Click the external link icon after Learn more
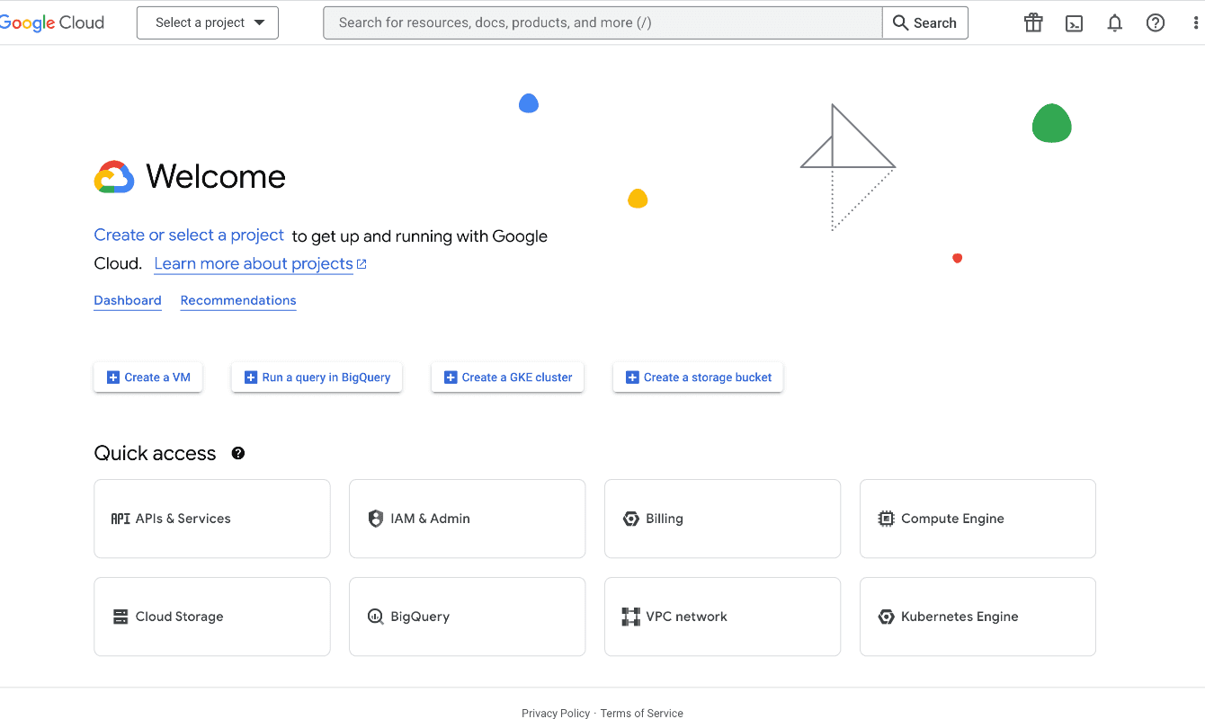 (361, 264)
